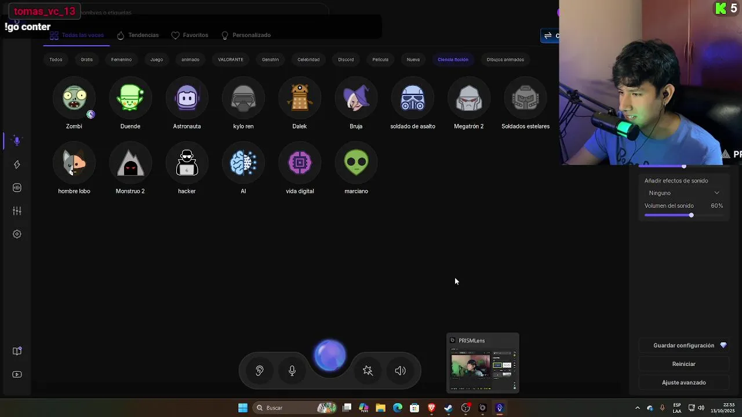Filter voices by Genshin category
742x417 pixels.
click(270, 60)
